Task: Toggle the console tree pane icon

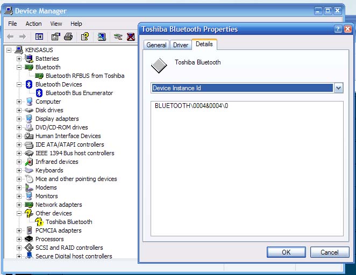Action: tap(39, 37)
